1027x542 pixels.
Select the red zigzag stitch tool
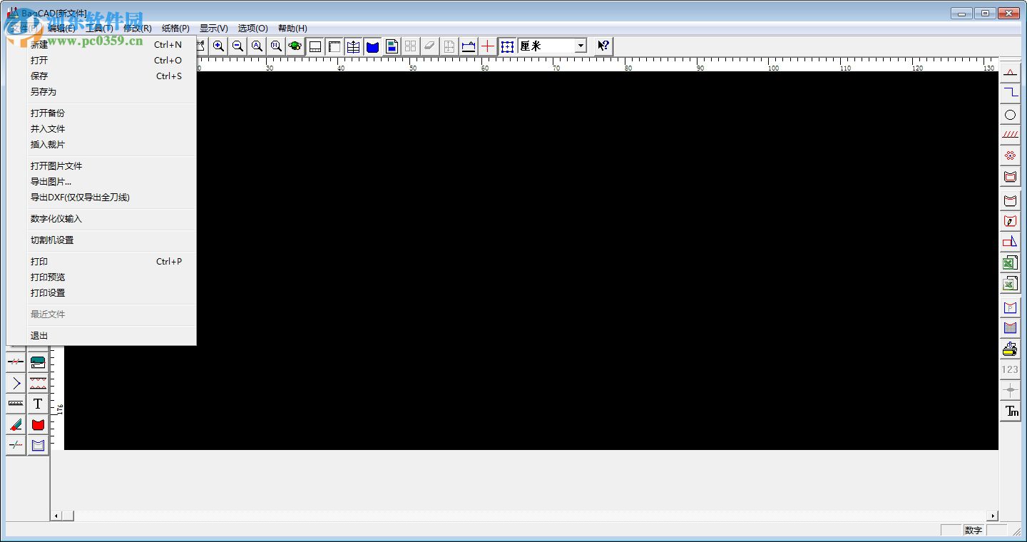point(38,383)
